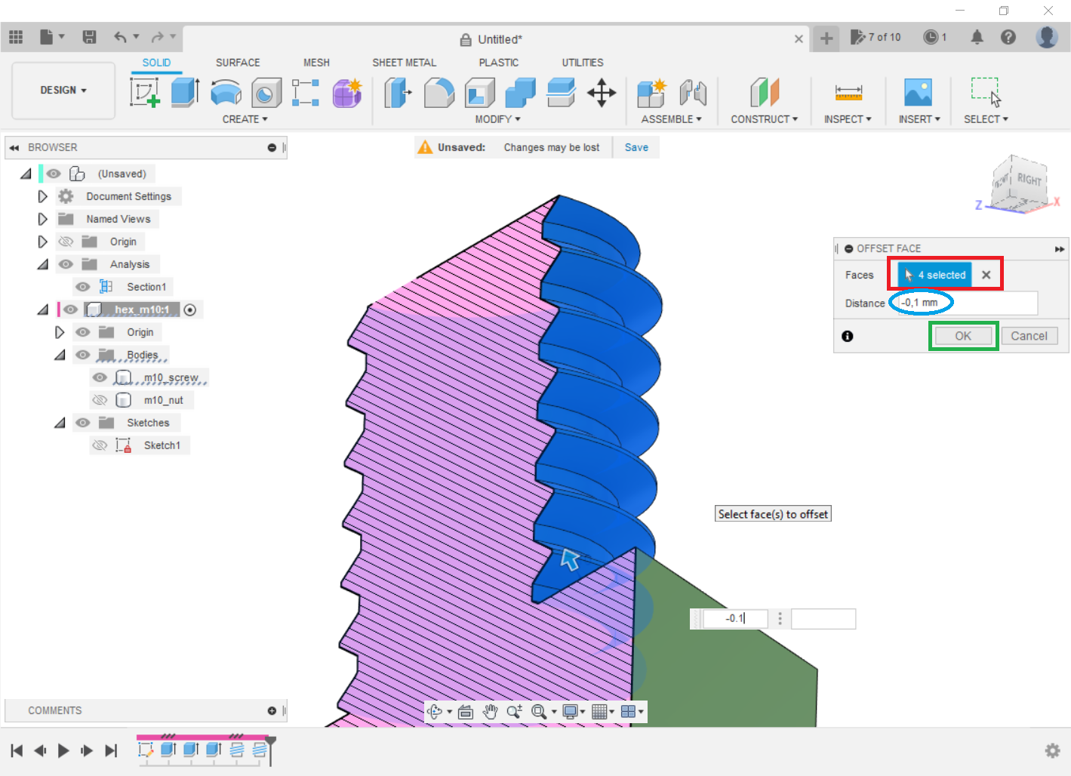Screen dimensions: 1071x776
Task: Toggle visibility of Section1 analysis
Action: [83, 287]
